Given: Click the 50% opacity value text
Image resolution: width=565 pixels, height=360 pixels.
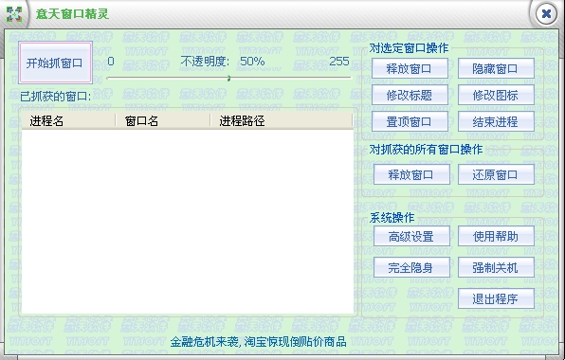Looking at the screenshot, I should click(252, 62).
